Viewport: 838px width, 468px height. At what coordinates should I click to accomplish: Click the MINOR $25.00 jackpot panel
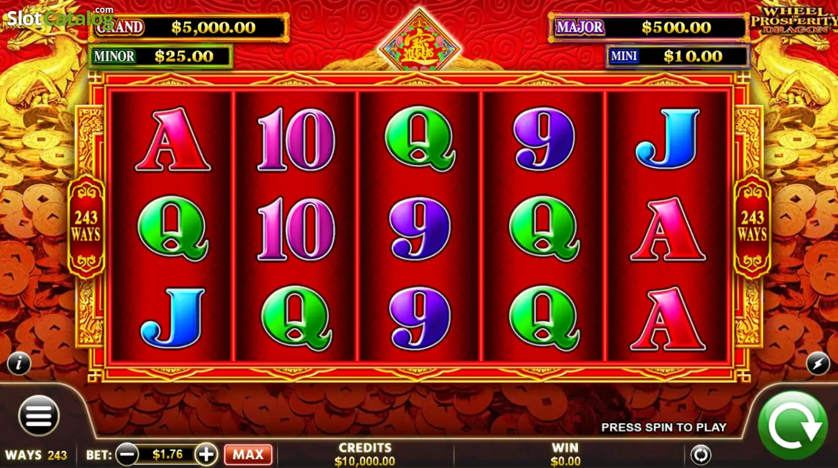point(160,56)
